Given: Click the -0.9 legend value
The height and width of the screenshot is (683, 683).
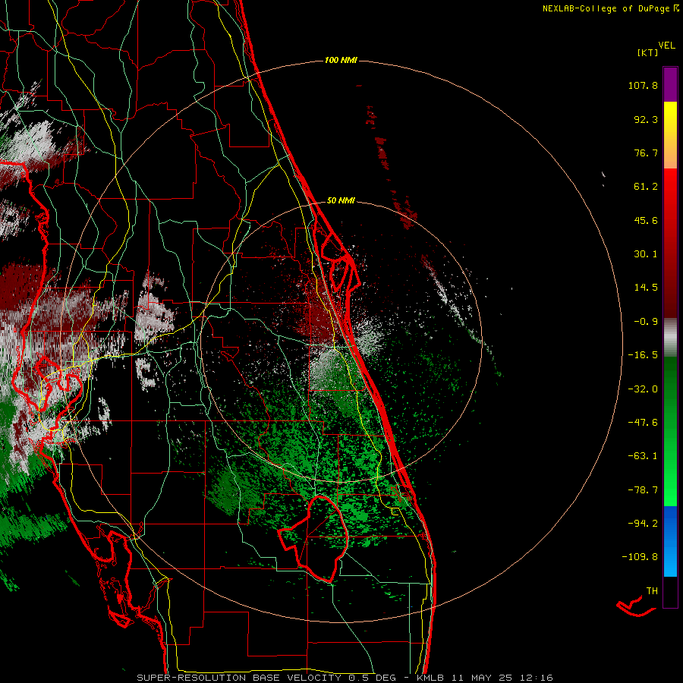Looking at the screenshot, I should click(646, 322).
